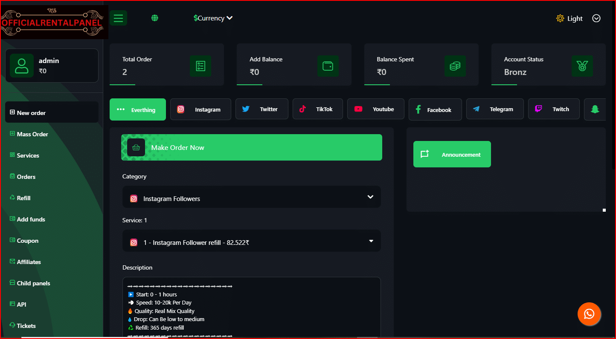Click the Account Status medal icon
The width and height of the screenshot is (616, 339).
(x=582, y=66)
